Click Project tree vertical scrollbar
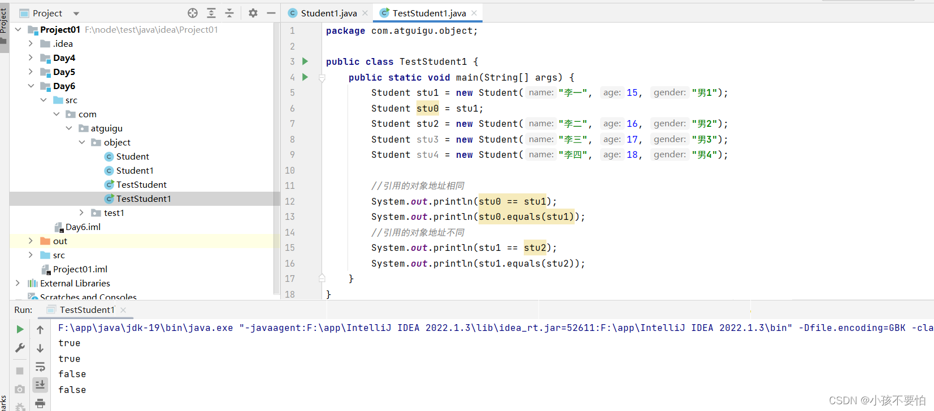The height and width of the screenshot is (411, 934). (276, 158)
